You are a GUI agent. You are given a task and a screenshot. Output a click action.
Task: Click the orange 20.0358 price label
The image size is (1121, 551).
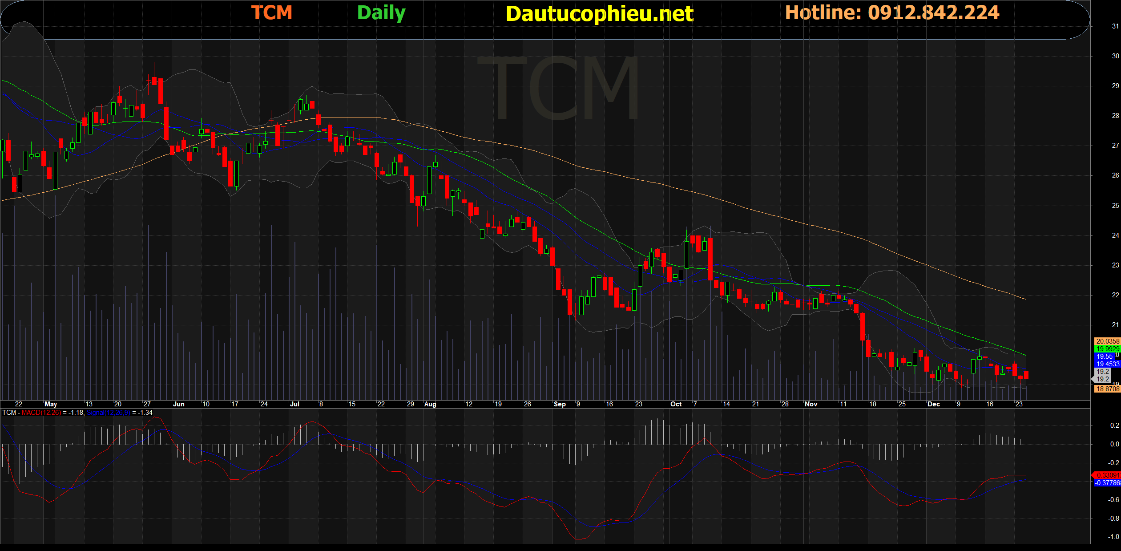coord(1107,341)
